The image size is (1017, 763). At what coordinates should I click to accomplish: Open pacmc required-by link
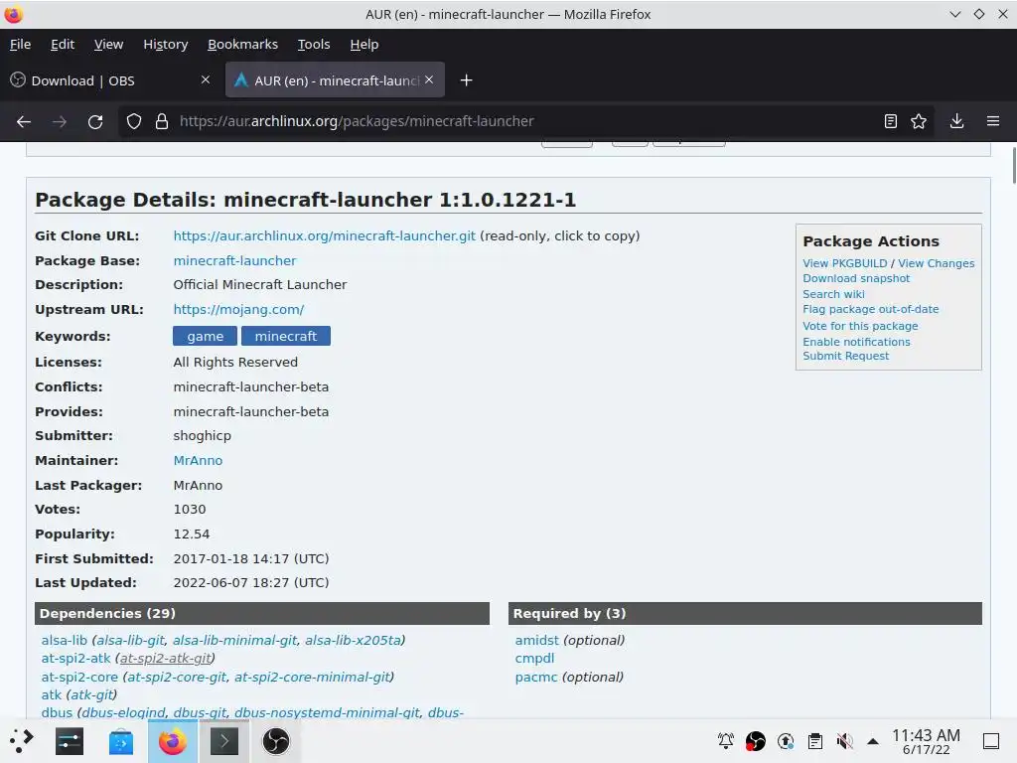click(x=535, y=677)
